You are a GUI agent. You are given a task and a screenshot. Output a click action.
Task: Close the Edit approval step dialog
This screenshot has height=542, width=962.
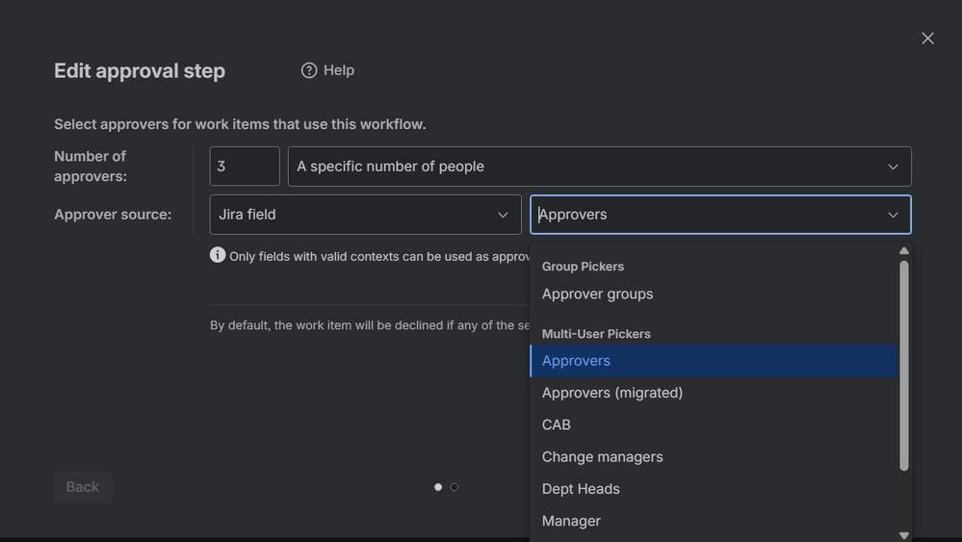click(927, 39)
